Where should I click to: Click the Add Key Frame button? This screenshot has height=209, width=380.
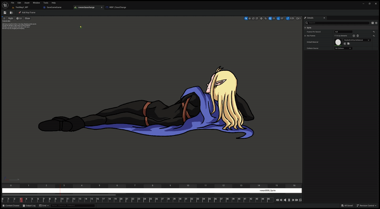27,12
